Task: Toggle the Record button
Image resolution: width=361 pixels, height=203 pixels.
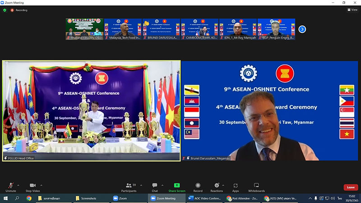Action: [x=198, y=185]
